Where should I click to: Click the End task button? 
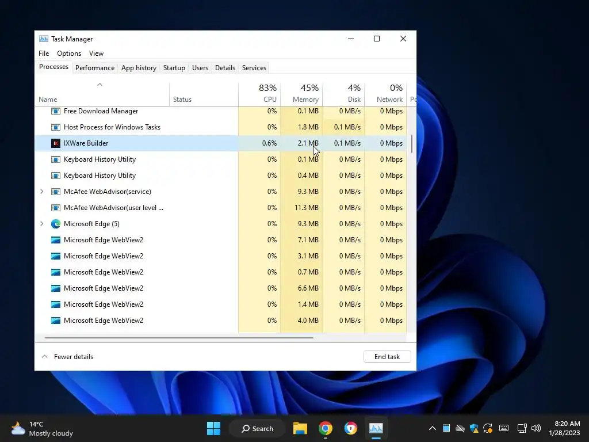click(x=387, y=357)
